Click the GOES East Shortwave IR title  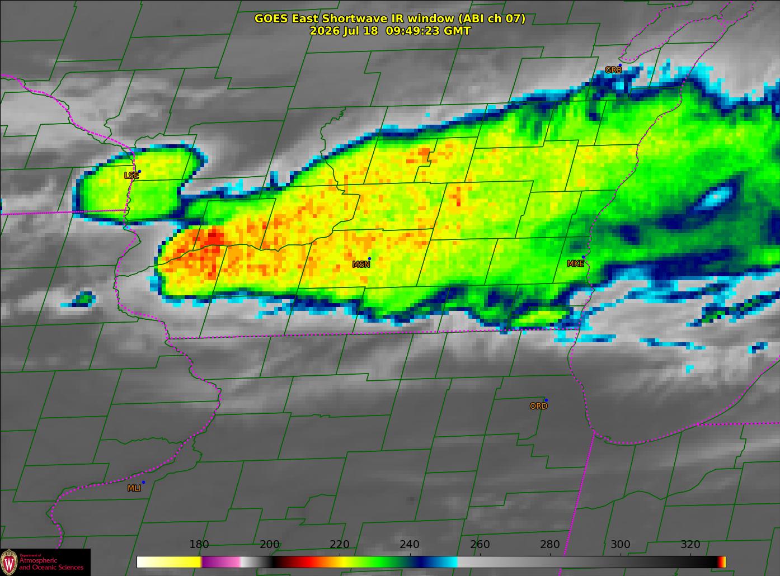[x=390, y=18]
